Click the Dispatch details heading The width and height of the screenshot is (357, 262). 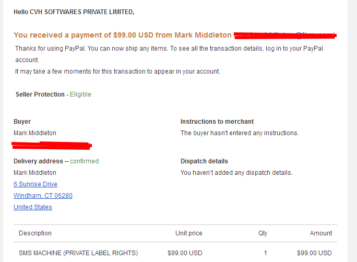click(x=204, y=161)
